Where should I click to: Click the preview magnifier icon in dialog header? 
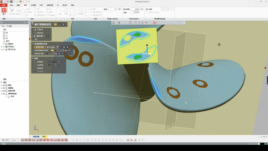click(55, 24)
